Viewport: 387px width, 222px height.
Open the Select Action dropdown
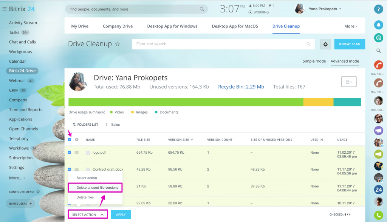point(88,214)
